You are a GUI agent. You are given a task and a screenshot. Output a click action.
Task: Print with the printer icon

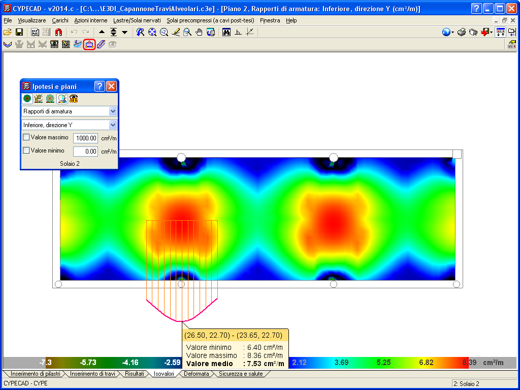461,32
